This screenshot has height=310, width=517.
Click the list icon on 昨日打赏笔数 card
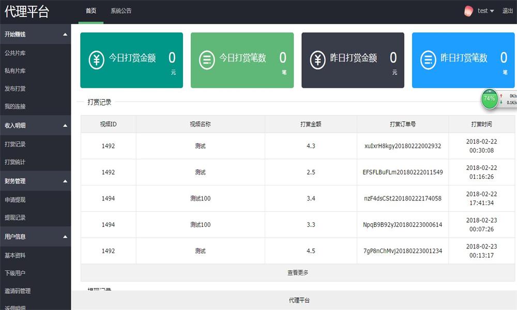tap(428, 60)
